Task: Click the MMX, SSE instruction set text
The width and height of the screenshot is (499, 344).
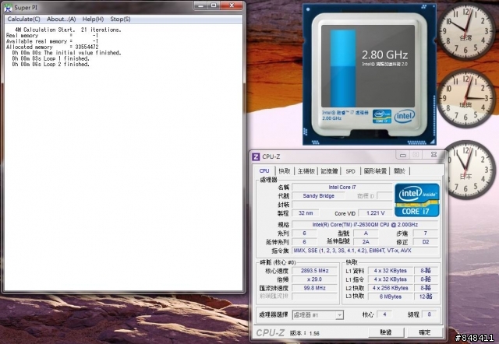Action: pyautogui.click(x=365, y=251)
